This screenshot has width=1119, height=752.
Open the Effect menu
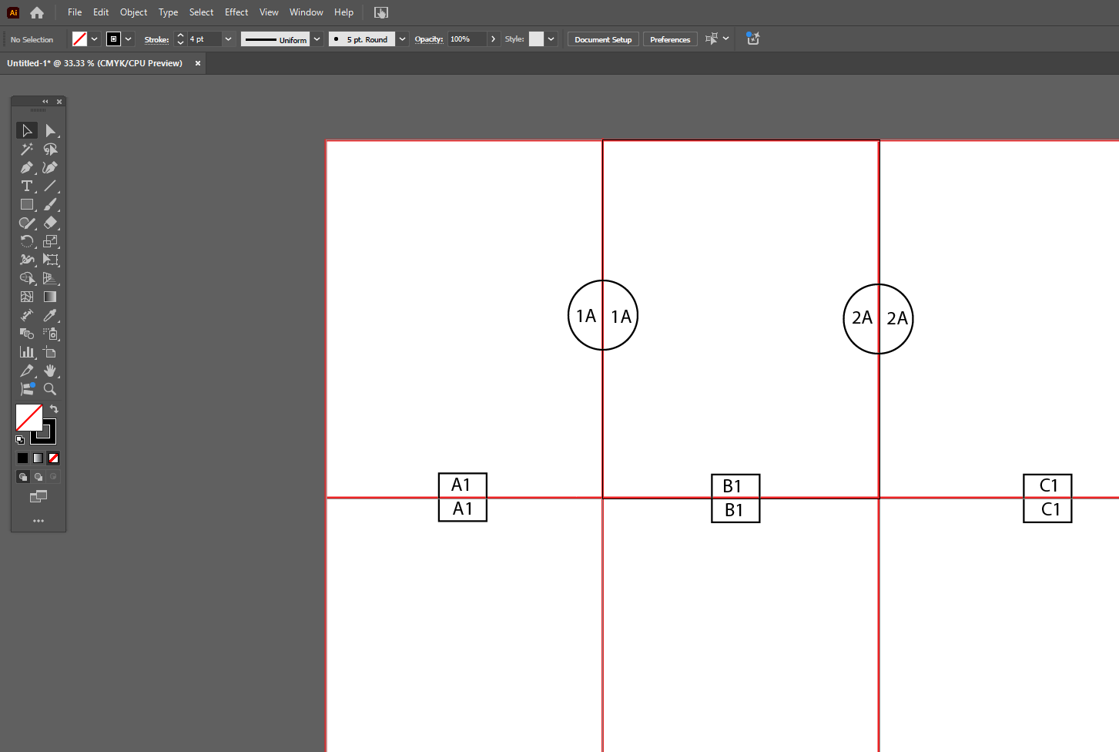click(236, 12)
